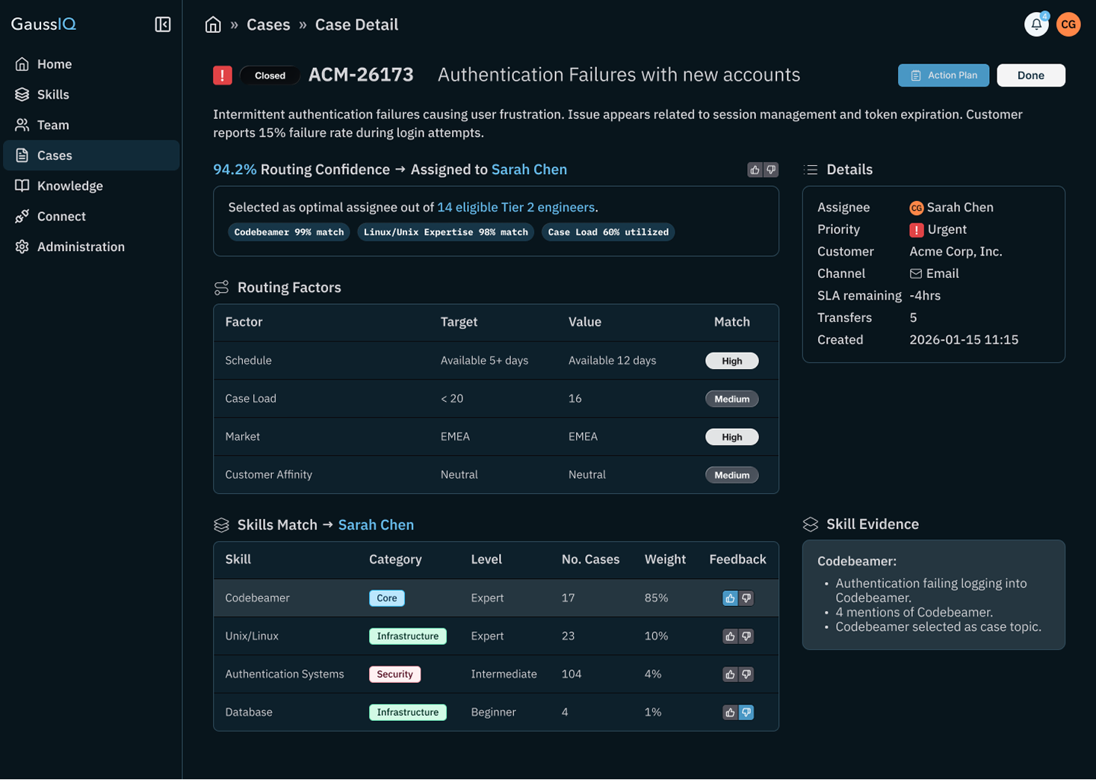Open the CG user avatar menu

coord(1068,25)
